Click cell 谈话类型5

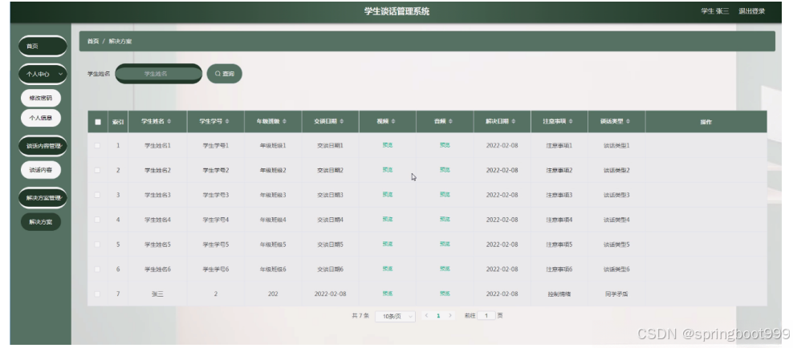[616, 245]
